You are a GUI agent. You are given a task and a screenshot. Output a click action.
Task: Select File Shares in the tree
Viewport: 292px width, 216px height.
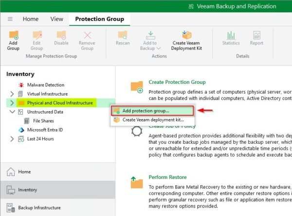(x=43, y=121)
